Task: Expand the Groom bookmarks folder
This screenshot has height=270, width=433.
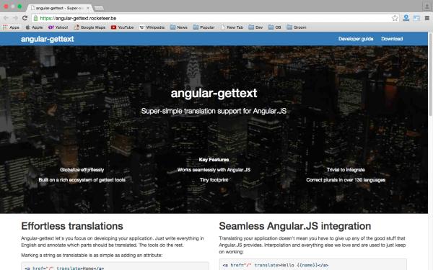Action: pyautogui.click(x=297, y=27)
